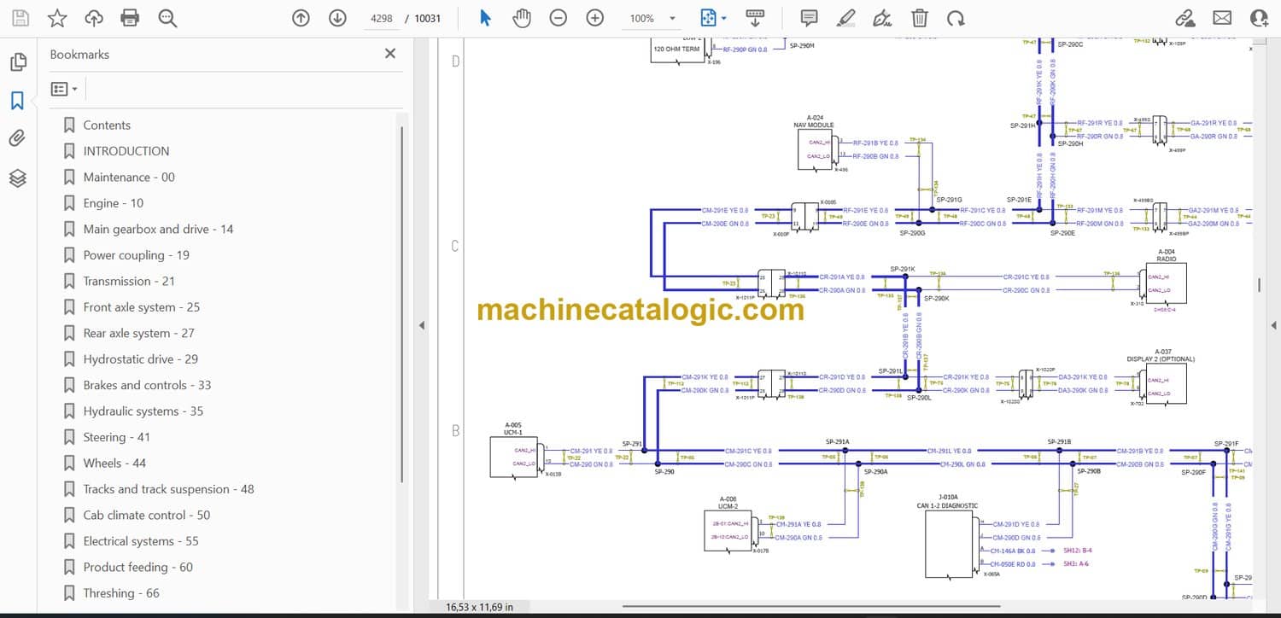
Task: Click the zoom in plus icon
Action: (x=595, y=18)
